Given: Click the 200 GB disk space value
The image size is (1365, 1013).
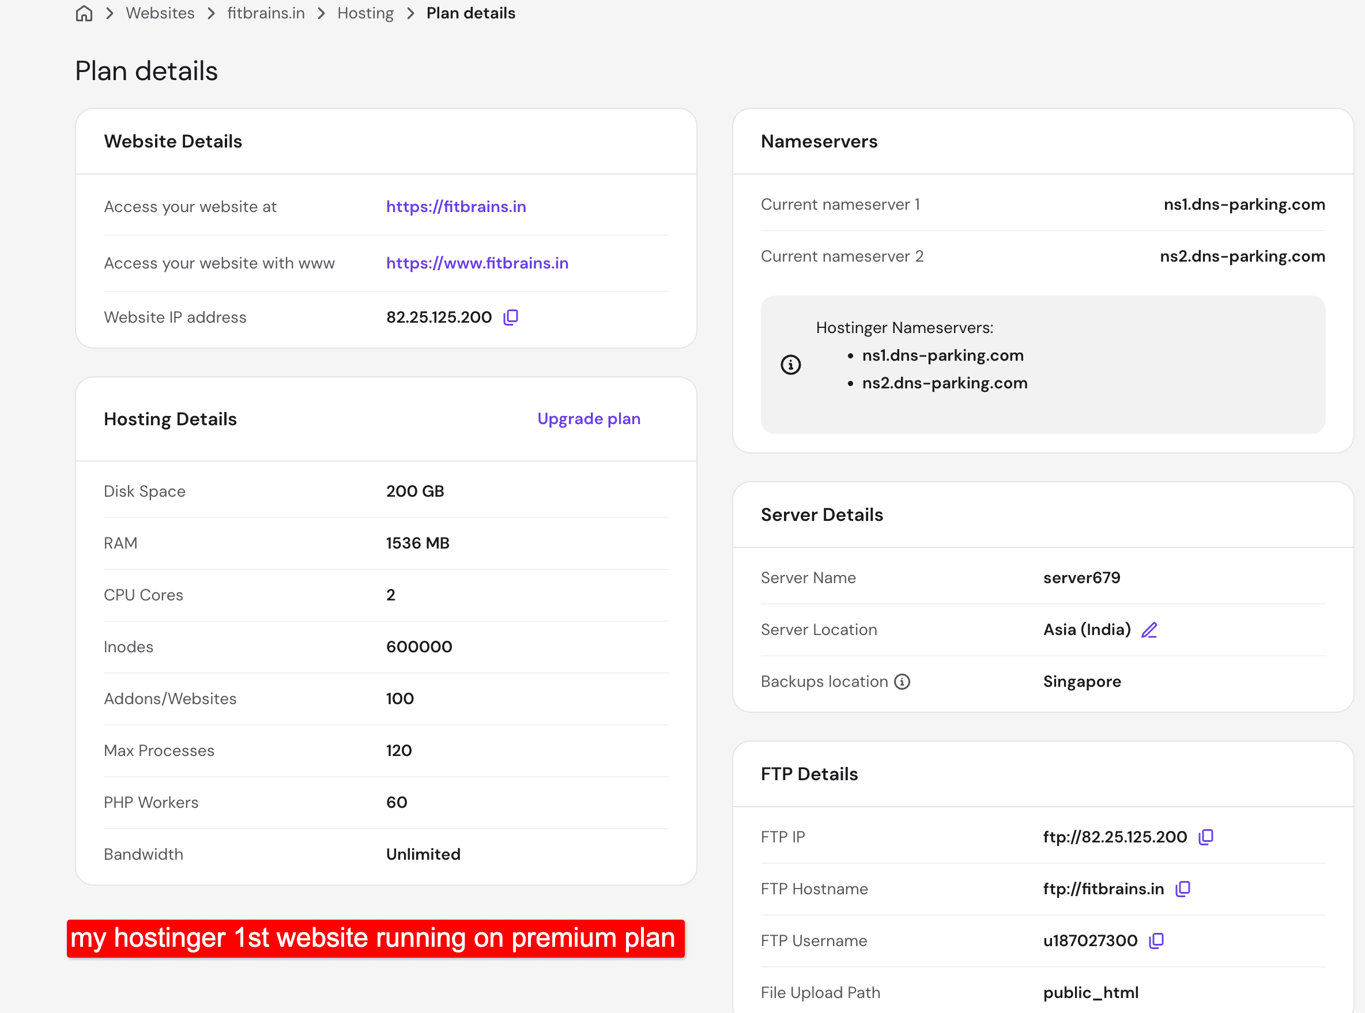Looking at the screenshot, I should point(414,491).
